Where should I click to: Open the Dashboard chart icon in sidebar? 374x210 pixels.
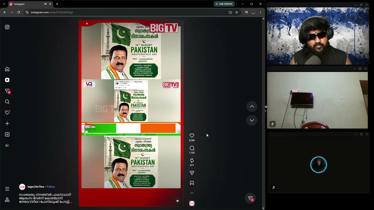7,134
